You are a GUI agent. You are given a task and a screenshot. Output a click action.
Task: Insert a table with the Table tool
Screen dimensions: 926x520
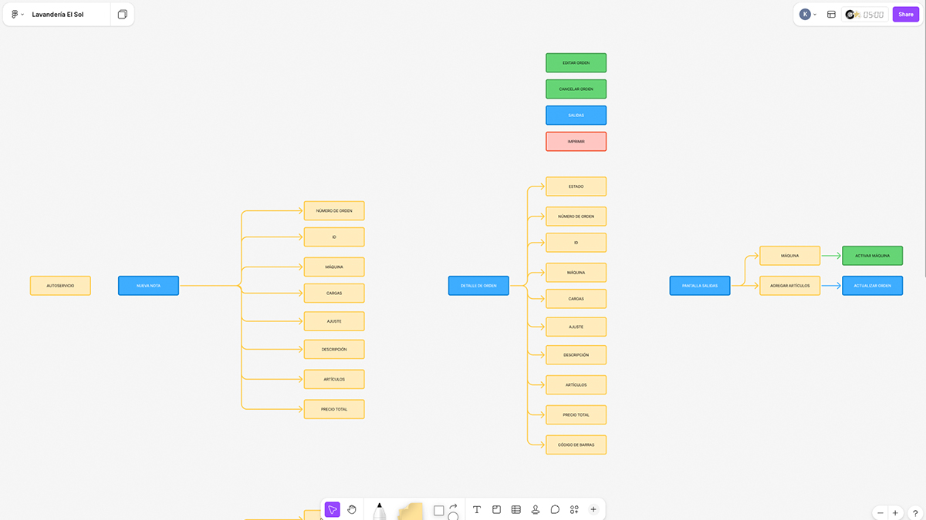coord(516,509)
